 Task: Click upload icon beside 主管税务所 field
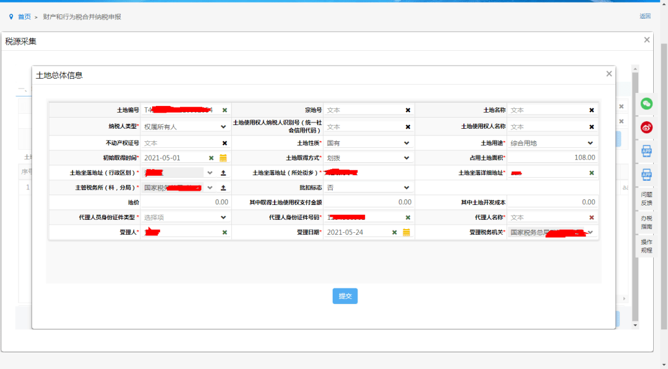[x=223, y=188]
